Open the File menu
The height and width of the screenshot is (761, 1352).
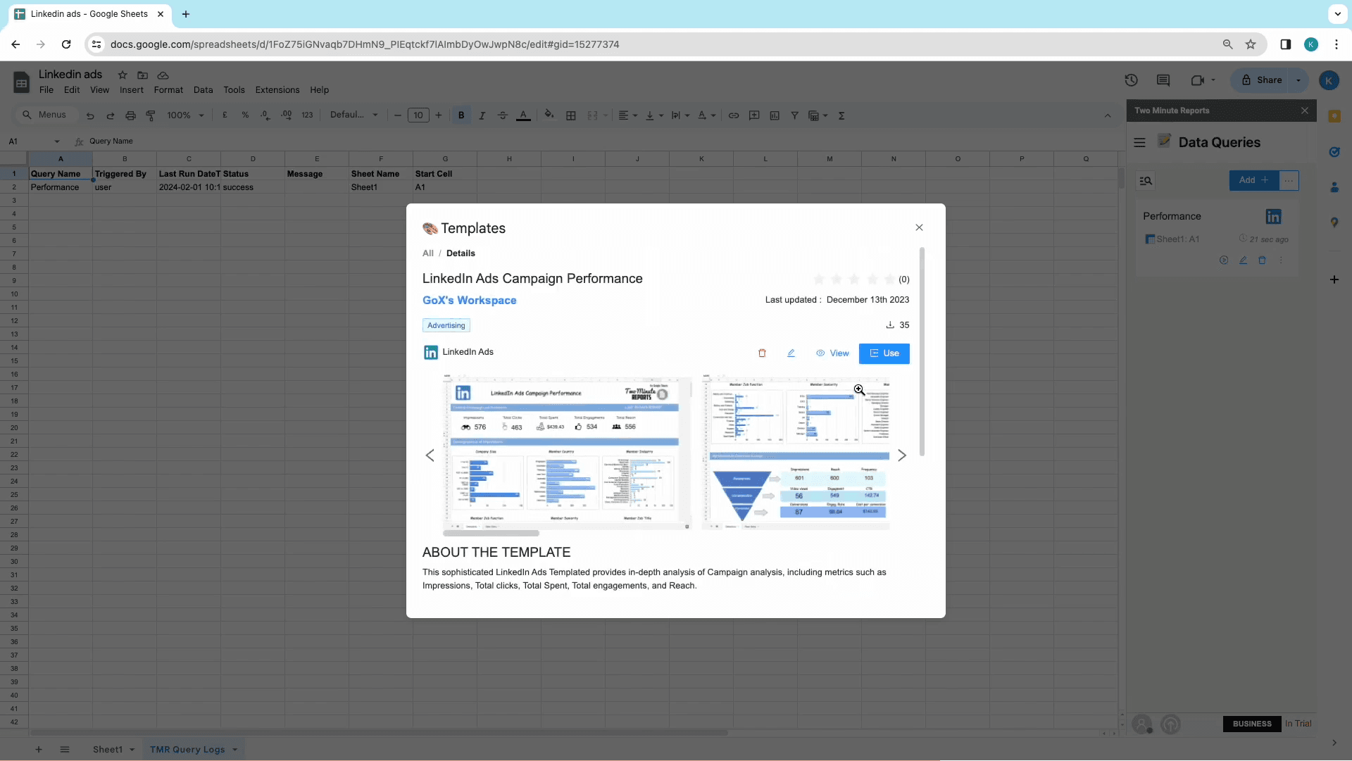pyautogui.click(x=46, y=90)
